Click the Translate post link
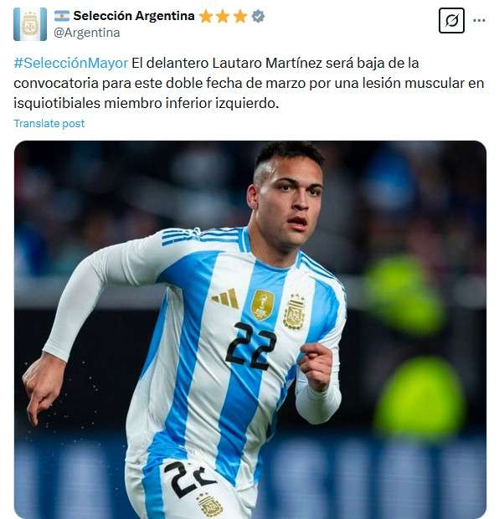The width and height of the screenshot is (499, 519). [49, 123]
